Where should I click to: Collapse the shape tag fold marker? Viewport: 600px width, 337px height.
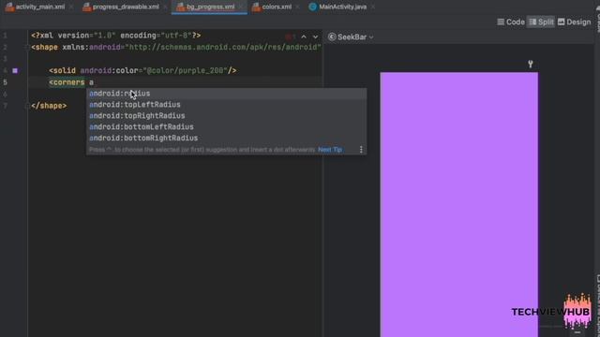pos(26,48)
